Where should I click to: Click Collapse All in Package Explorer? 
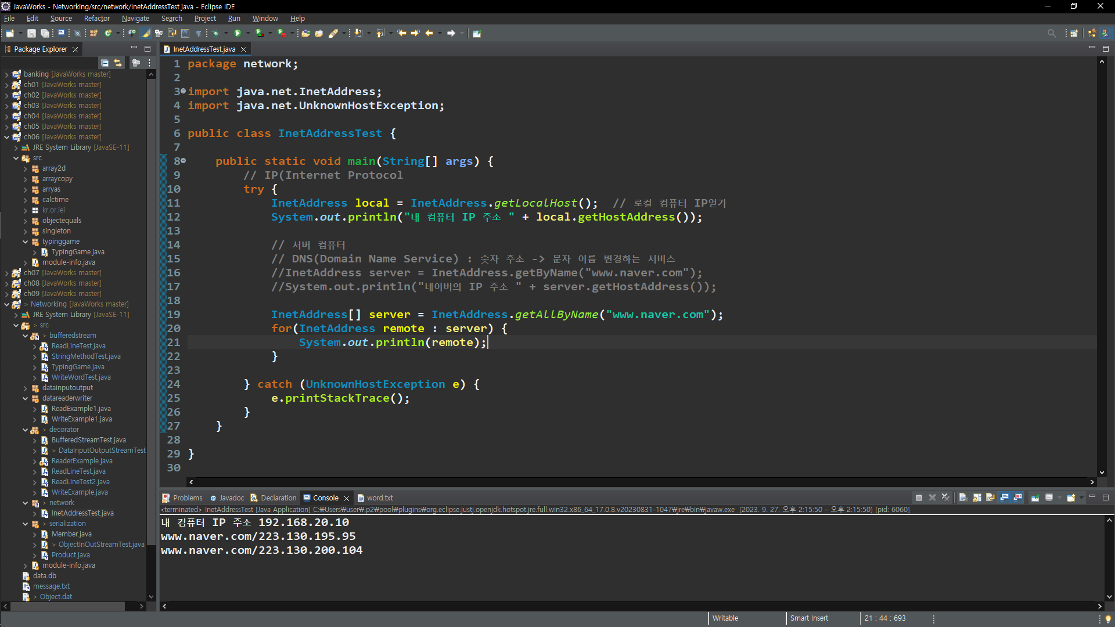(105, 63)
